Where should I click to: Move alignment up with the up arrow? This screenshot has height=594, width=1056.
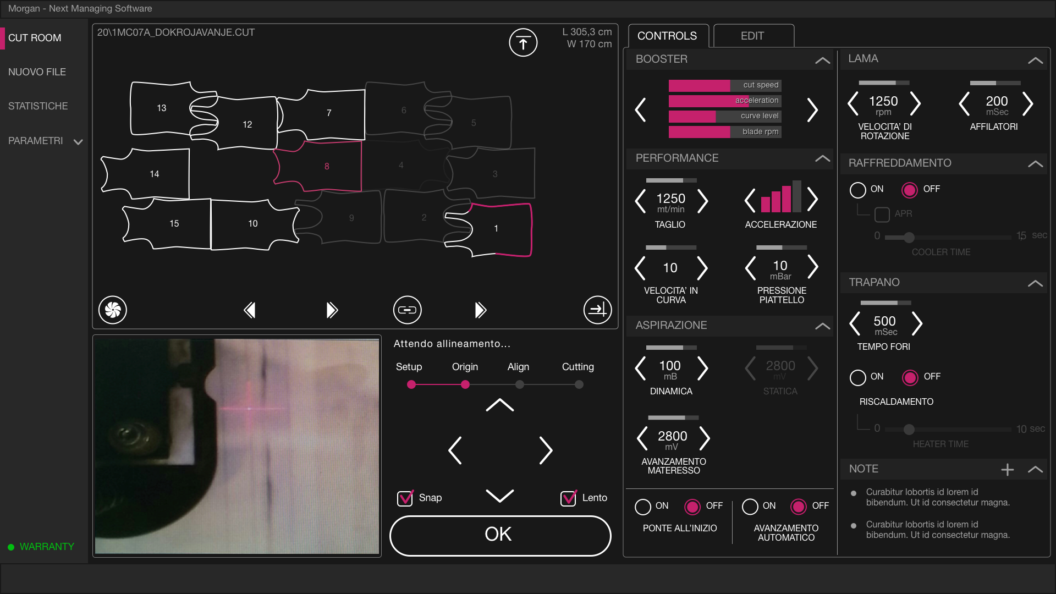click(500, 405)
